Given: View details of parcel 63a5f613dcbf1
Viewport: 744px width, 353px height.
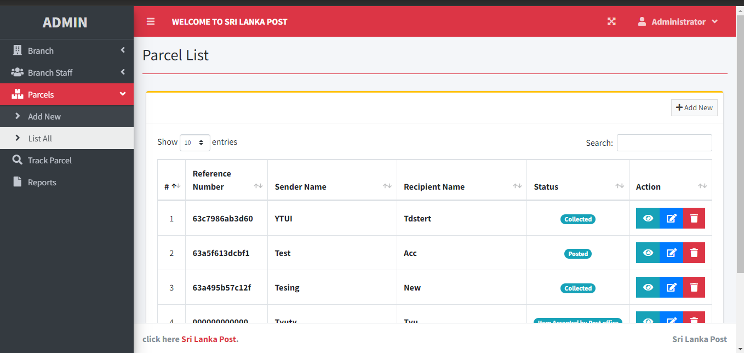Looking at the screenshot, I should coord(648,253).
